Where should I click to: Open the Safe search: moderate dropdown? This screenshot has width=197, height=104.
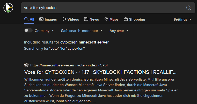pyautogui.click(x=82, y=31)
